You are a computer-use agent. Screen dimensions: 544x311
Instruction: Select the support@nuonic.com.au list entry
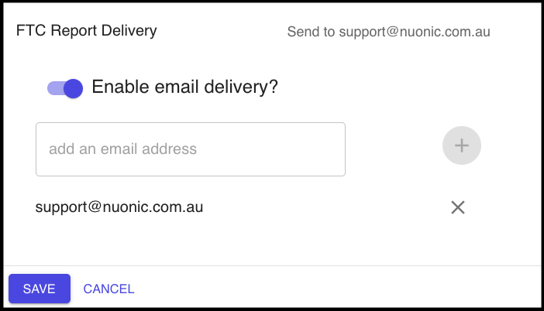pos(119,207)
